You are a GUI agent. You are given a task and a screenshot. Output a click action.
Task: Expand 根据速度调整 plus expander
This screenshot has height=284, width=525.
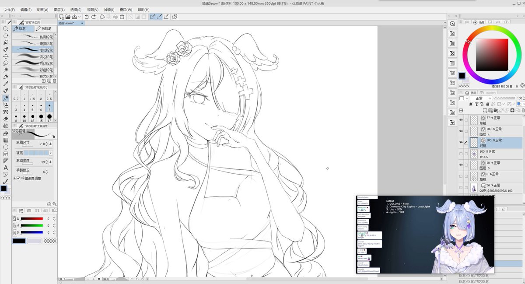(14, 179)
